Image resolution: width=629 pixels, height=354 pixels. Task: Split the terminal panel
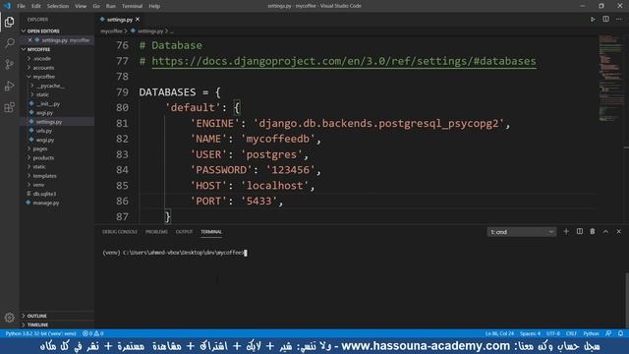click(579, 232)
